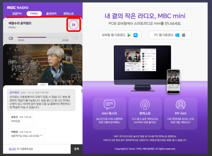Image resolution: width=212 pixels, height=156 pixels.
Task: Click the Apple logo download icon
Action: tap(184, 35)
